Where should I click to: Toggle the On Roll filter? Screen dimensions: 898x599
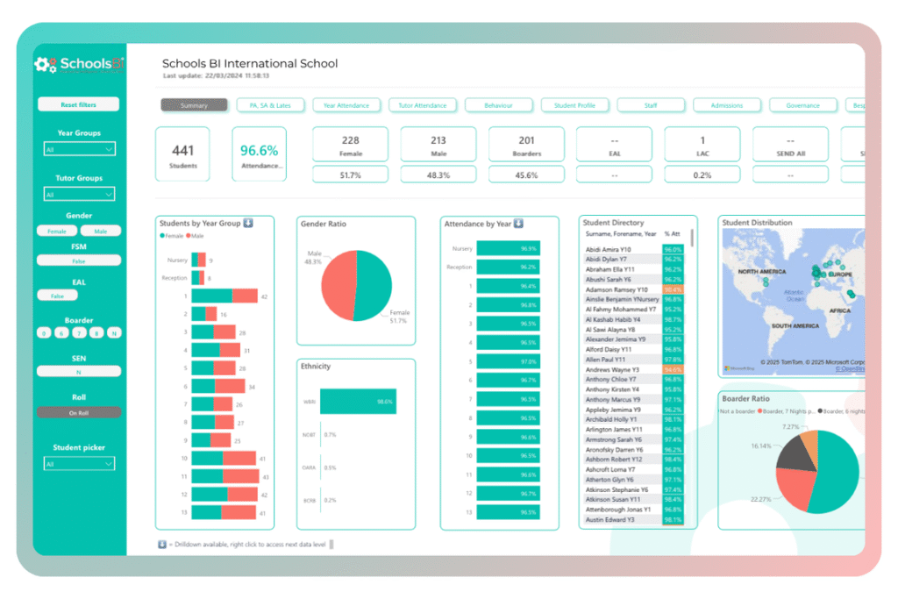point(79,412)
